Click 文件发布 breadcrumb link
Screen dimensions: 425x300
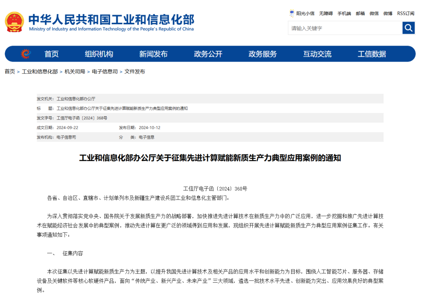coord(135,71)
